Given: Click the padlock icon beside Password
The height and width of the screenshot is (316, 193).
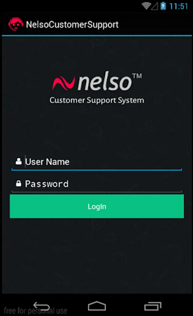Looking at the screenshot, I should tap(19, 183).
